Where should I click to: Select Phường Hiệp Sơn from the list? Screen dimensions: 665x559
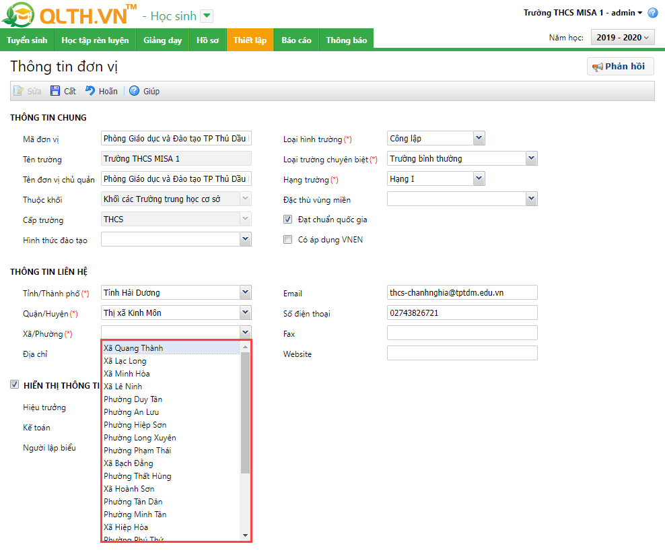click(171, 425)
